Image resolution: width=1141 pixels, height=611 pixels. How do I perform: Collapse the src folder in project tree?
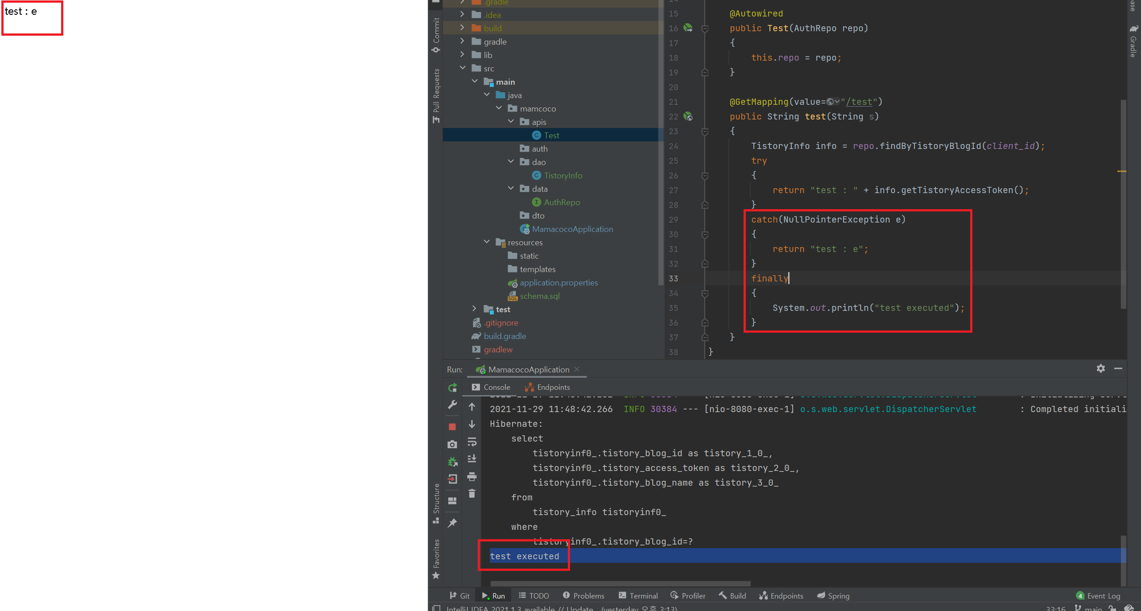click(463, 68)
